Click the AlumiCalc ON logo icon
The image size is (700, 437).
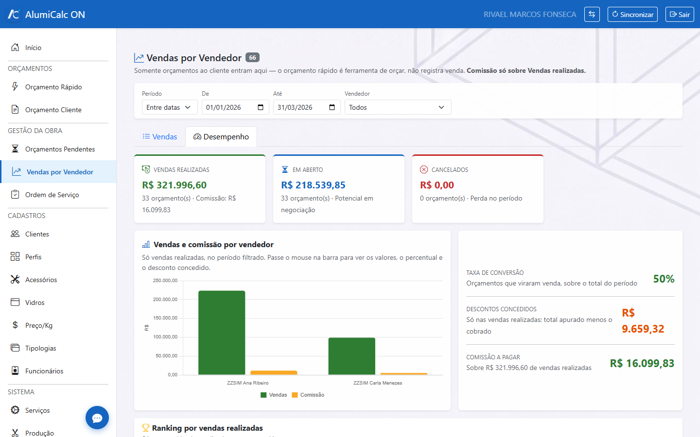point(13,14)
